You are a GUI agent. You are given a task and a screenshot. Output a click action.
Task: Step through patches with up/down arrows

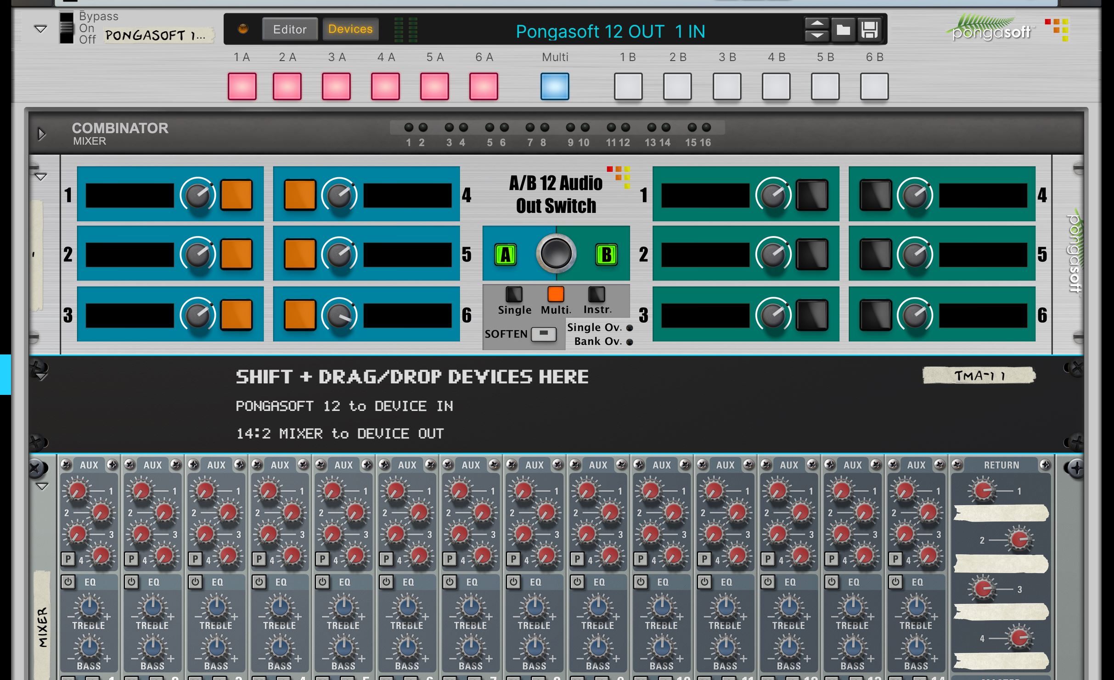point(816,30)
